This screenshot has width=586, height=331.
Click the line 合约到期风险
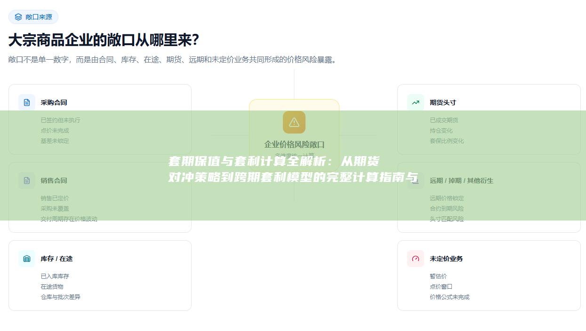click(x=447, y=209)
